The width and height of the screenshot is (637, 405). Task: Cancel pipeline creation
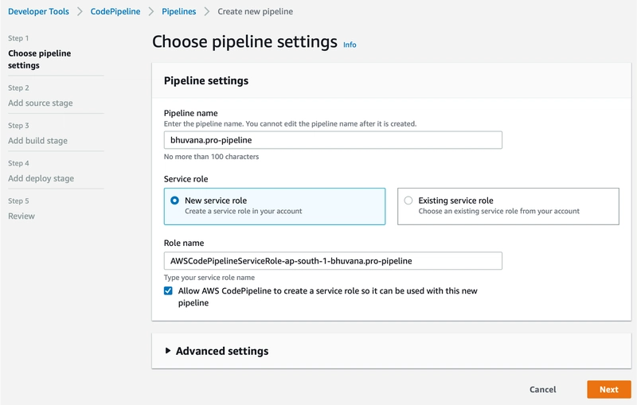pyautogui.click(x=542, y=390)
